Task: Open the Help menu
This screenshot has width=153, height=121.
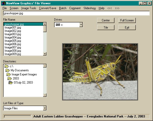Action: pyautogui.click(x=101, y=8)
